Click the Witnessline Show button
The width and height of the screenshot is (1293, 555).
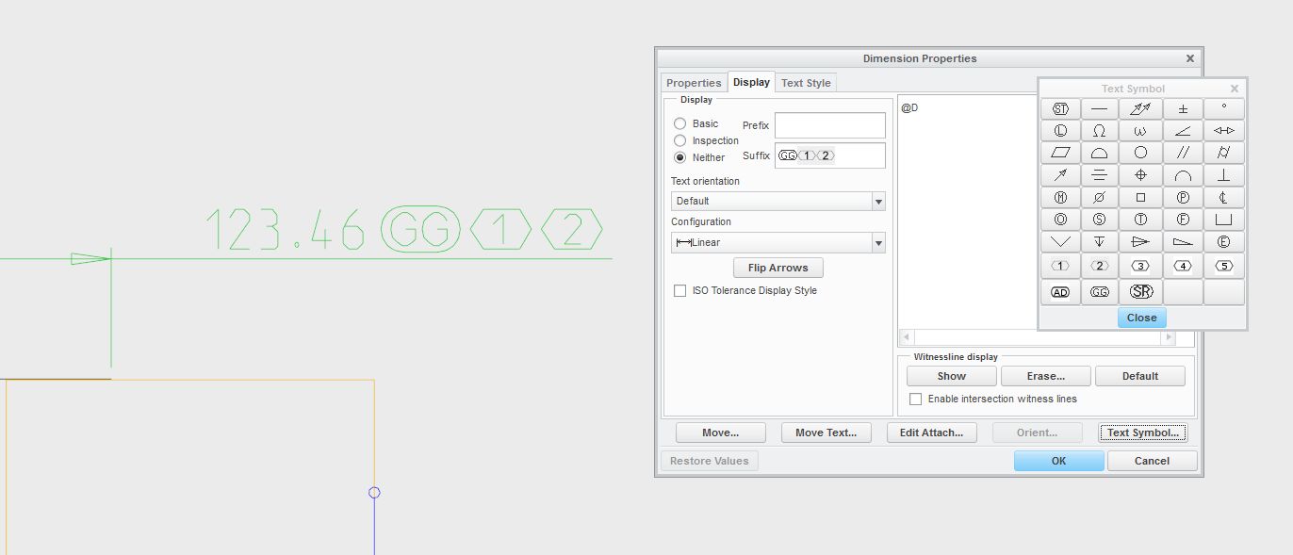click(x=952, y=376)
